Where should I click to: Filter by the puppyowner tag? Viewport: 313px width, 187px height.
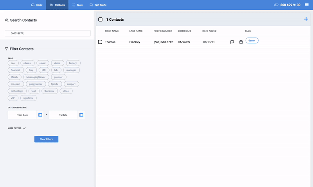pyautogui.click(x=36, y=84)
